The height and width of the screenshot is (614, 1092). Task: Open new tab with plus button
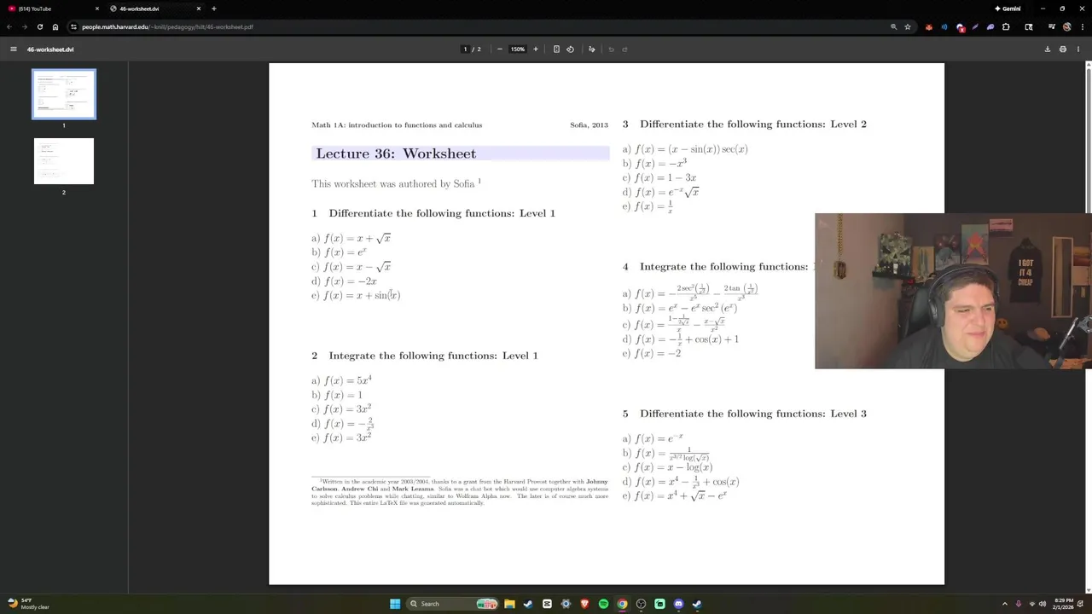(213, 9)
